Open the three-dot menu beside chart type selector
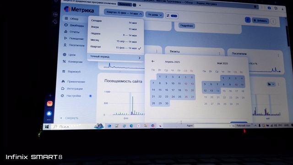Viewport: 293px width, 165px height. pos(278,84)
